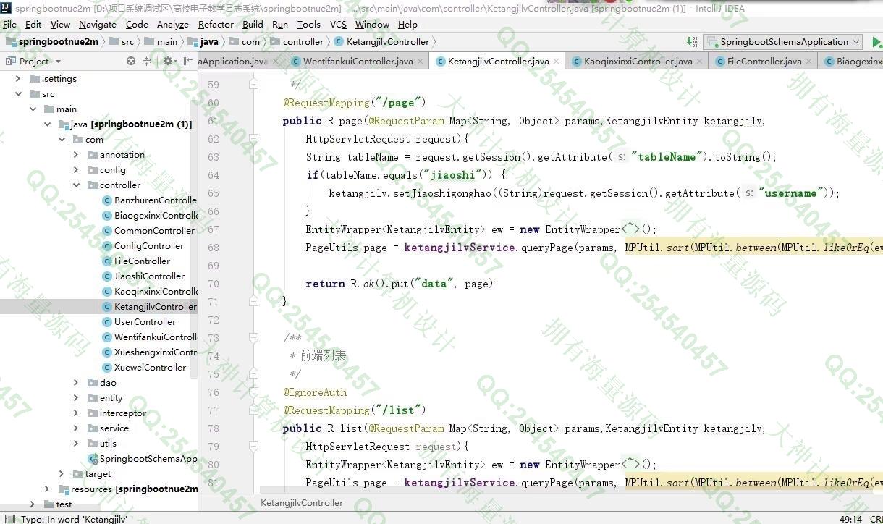Collapse the java source folder
The image size is (883, 524).
click(x=47, y=124)
